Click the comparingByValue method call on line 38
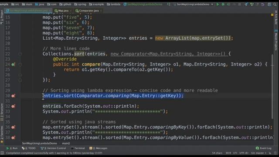 pos(170,138)
